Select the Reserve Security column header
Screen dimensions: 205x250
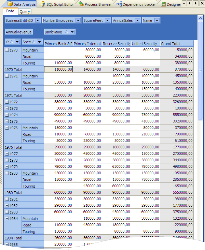coord(117,44)
